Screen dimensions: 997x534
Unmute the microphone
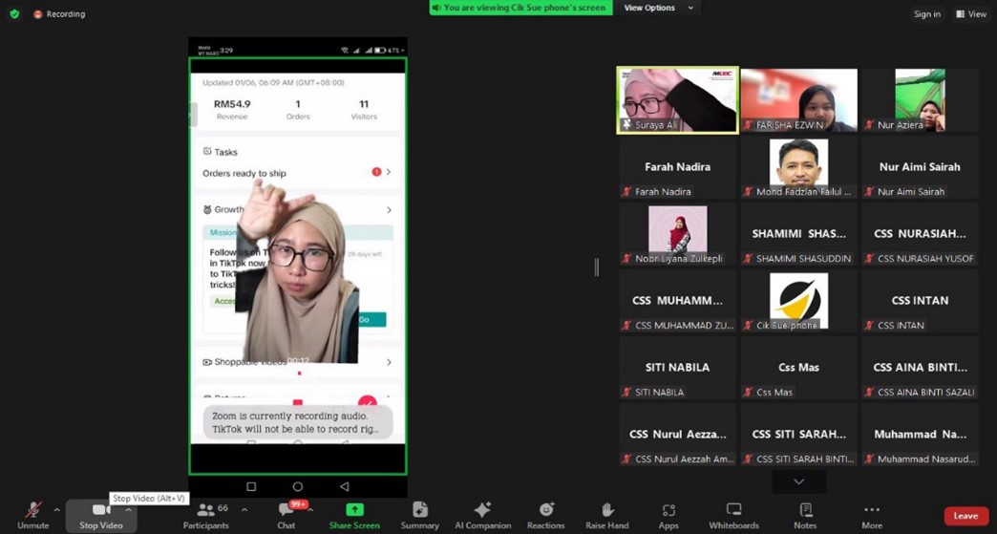pyautogui.click(x=32, y=514)
